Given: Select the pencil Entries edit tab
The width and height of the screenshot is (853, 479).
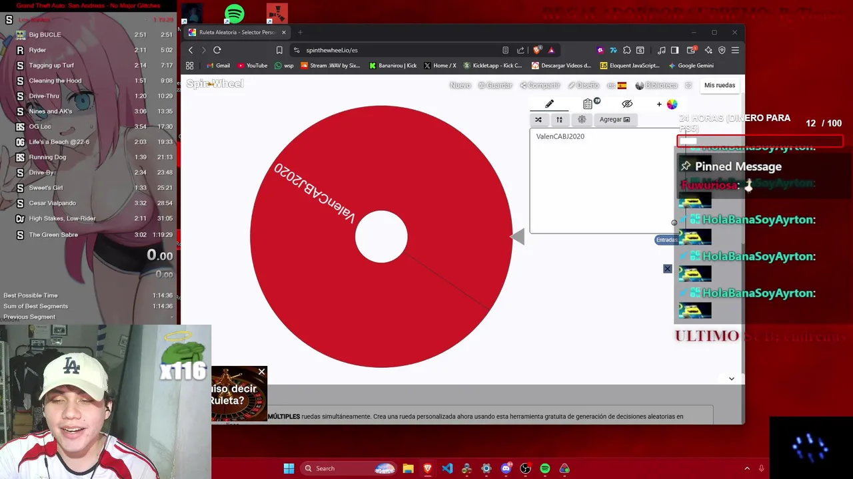Looking at the screenshot, I should point(549,104).
